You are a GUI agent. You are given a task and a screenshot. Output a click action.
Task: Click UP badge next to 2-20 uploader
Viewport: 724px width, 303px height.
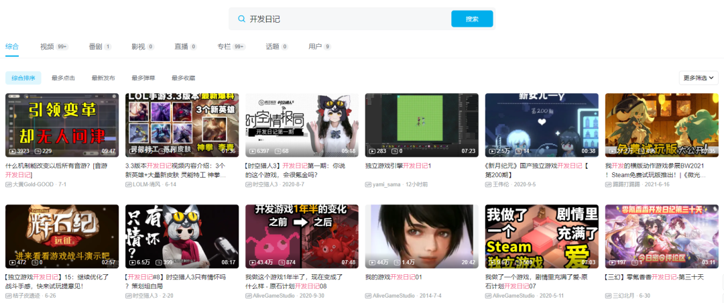tap(128, 296)
